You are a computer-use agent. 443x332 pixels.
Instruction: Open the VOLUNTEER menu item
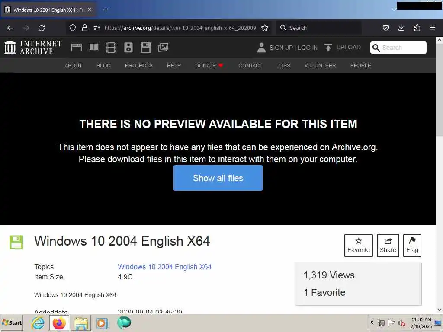[320, 66]
